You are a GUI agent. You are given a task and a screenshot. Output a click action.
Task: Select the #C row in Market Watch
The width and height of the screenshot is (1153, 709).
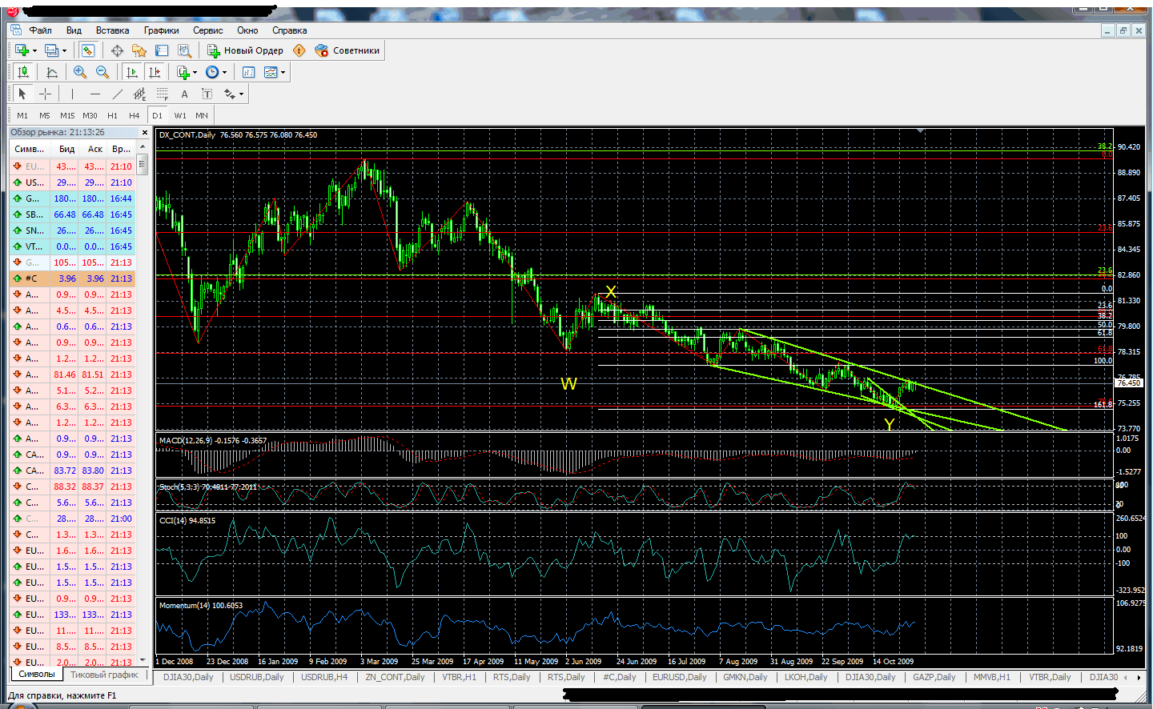pyautogui.click(x=72, y=278)
